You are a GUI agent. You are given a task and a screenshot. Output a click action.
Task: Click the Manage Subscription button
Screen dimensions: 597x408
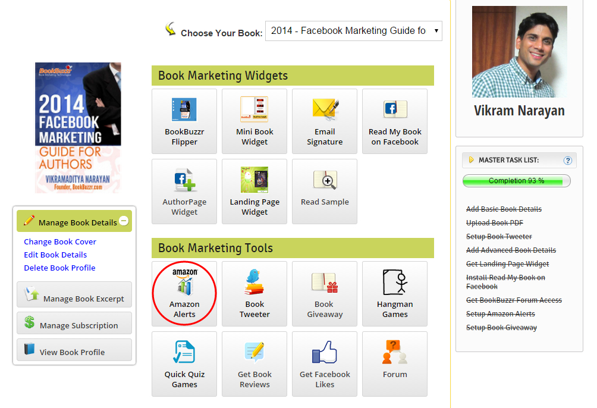[74, 323]
